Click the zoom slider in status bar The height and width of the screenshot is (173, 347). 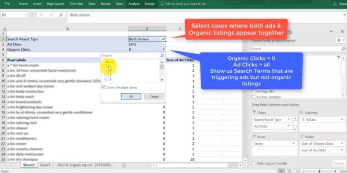(x=319, y=171)
